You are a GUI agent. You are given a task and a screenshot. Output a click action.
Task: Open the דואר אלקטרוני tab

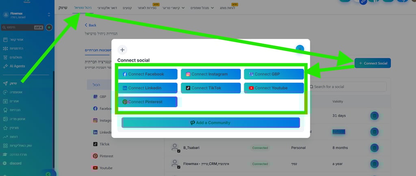(x=107, y=8)
